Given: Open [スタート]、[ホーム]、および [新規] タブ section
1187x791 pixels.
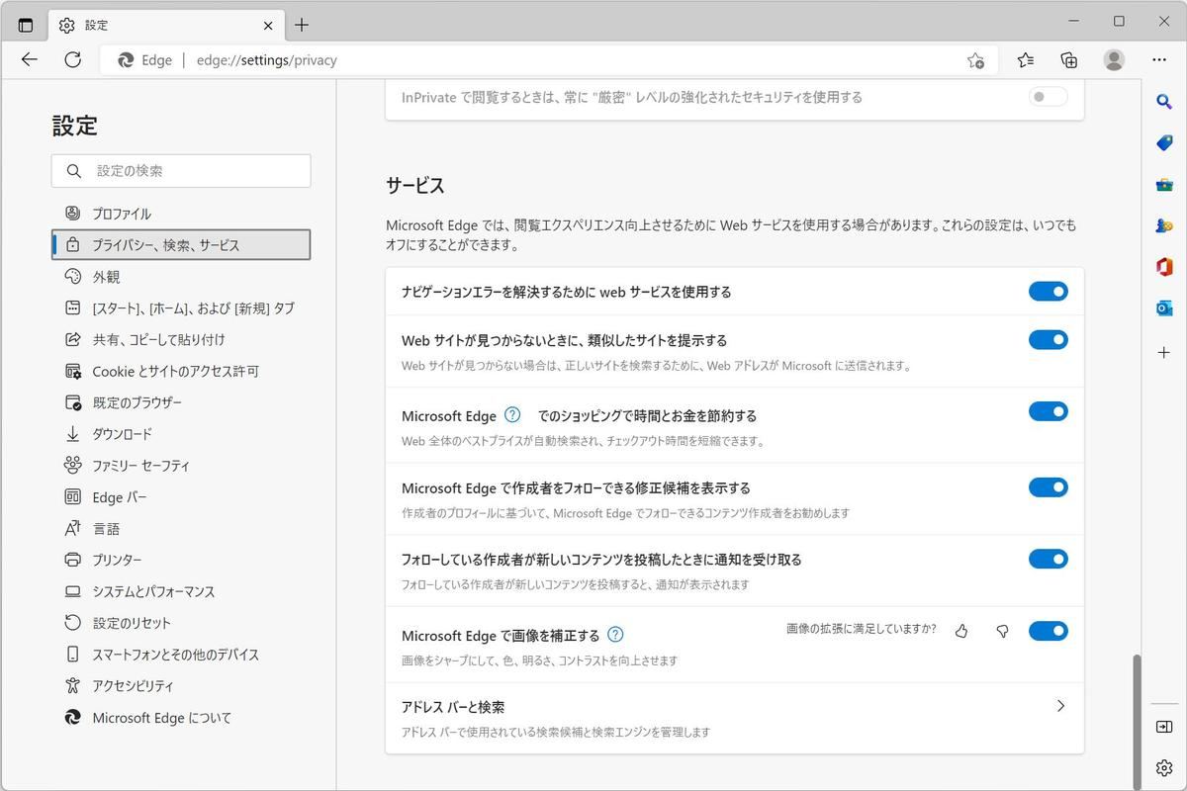Looking at the screenshot, I should point(181,308).
